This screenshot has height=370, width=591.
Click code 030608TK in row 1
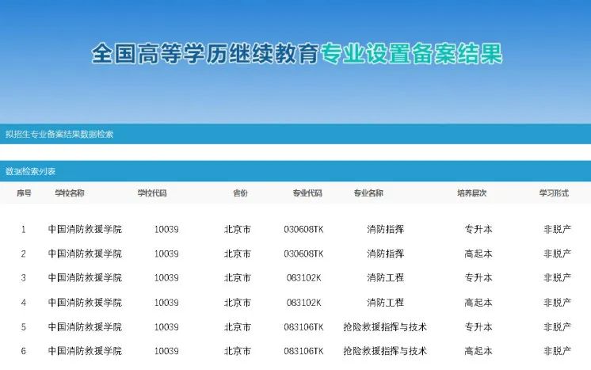click(x=303, y=230)
